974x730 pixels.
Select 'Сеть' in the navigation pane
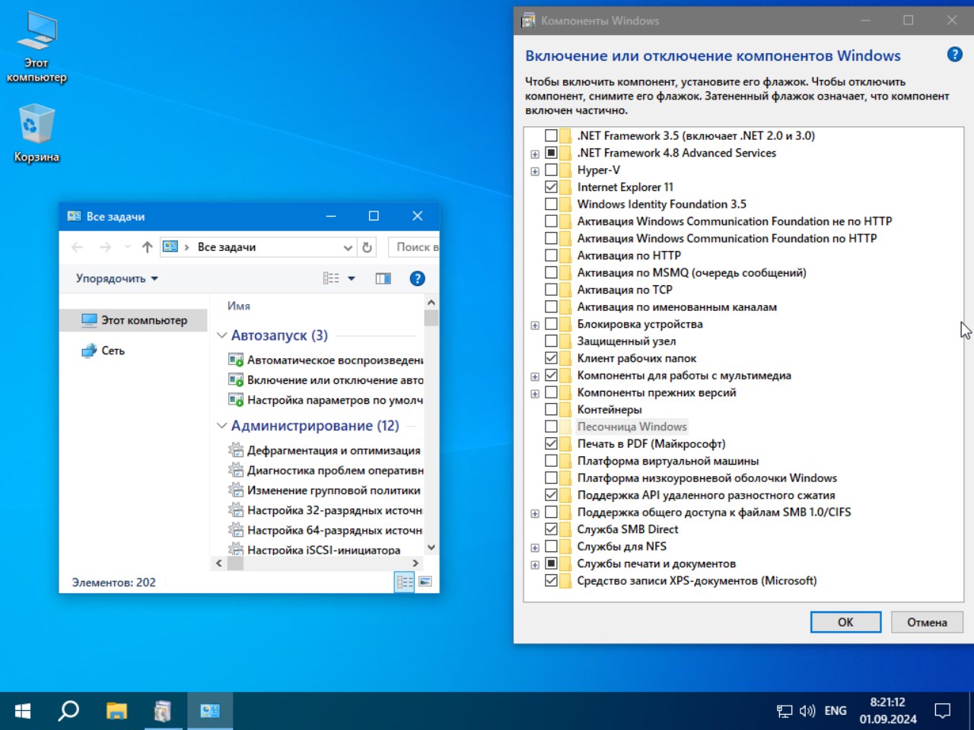coord(113,351)
